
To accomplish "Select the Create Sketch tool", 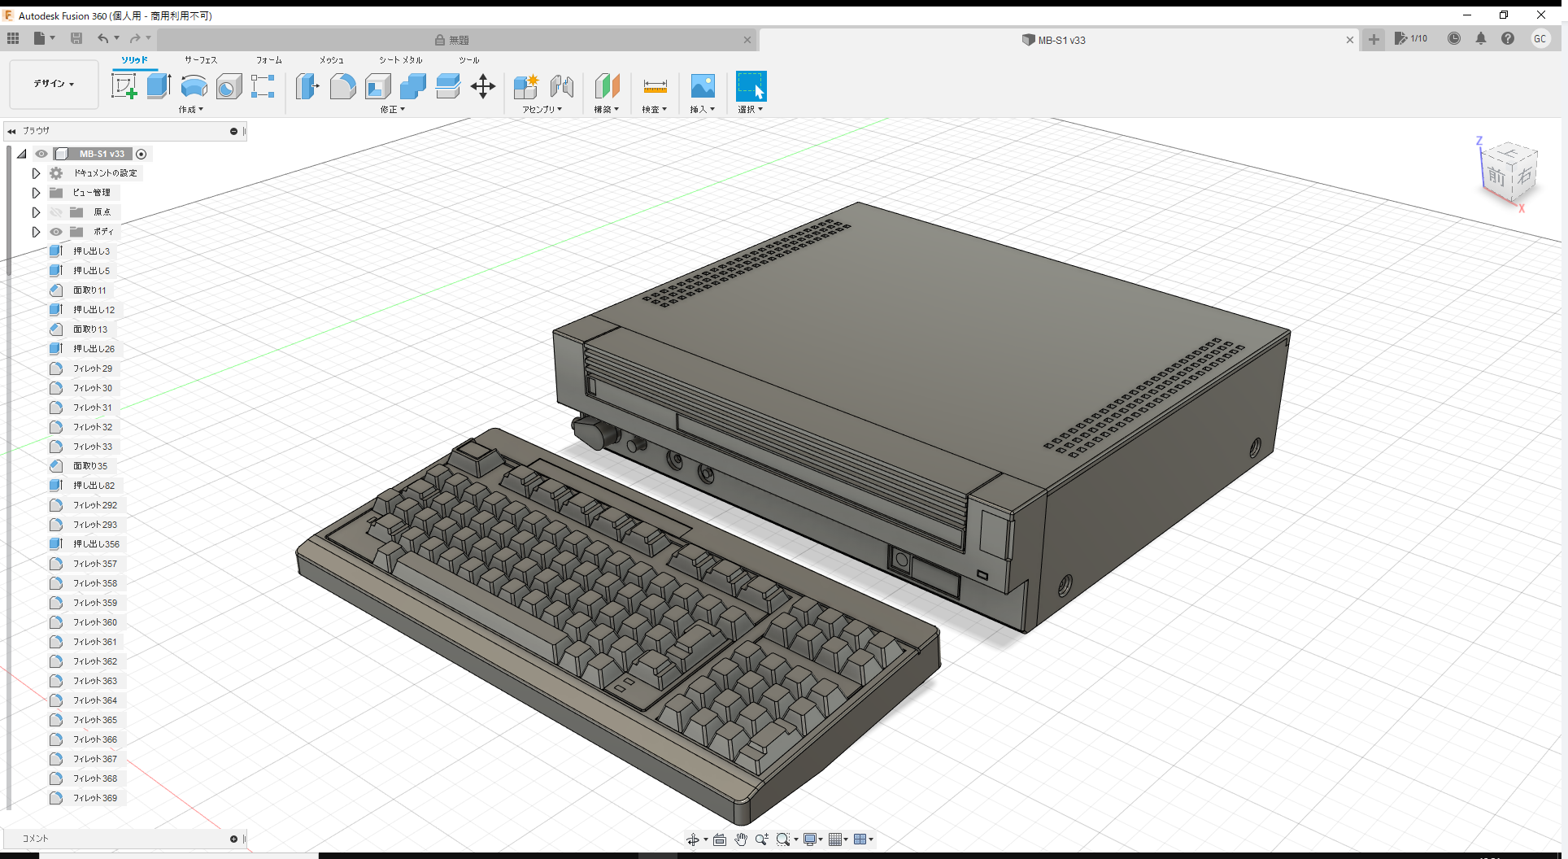I will pos(124,85).
